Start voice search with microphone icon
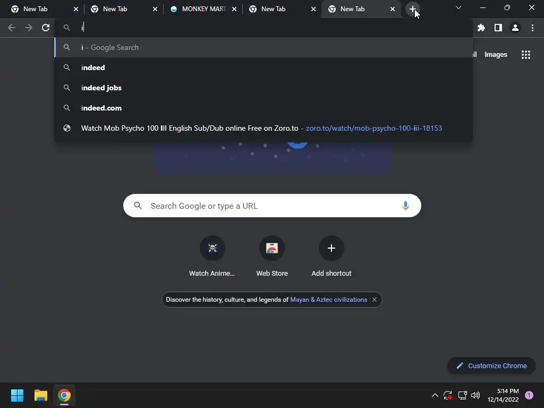This screenshot has height=408, width=544. tap(405, 206)
